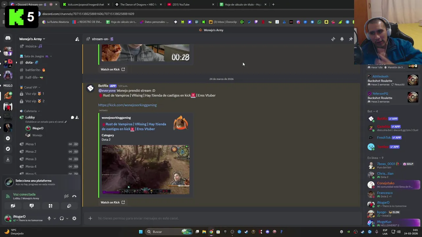Select Chris...tian in member list
The image size is (422, 237).
pos(394,175)
